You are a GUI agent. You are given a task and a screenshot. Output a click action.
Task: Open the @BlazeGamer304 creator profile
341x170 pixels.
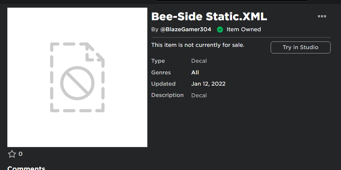pyautogui.click(x=186, y=29)
